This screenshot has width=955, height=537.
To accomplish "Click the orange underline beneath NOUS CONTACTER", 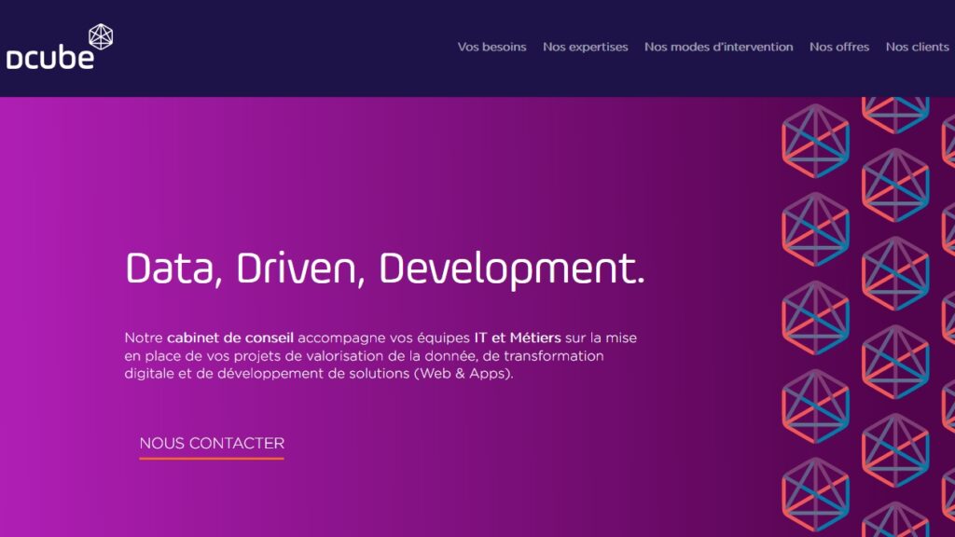I will tap(212, 459).
